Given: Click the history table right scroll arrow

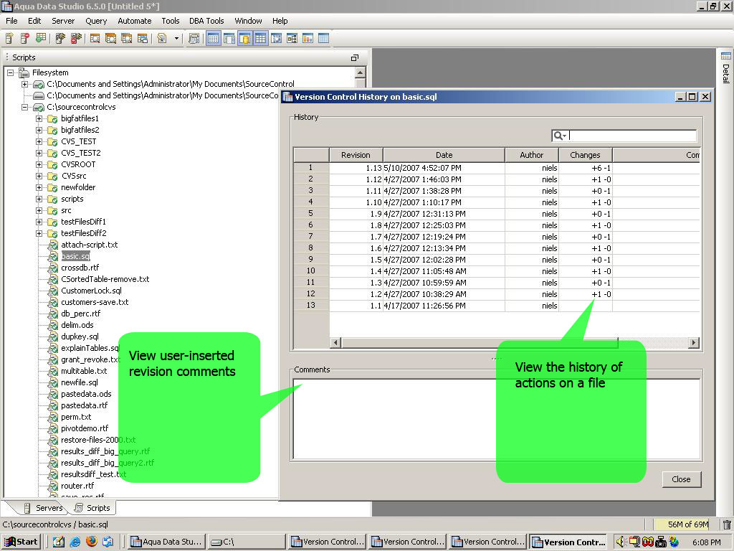Looking at the screenshot, I should 694,342.
